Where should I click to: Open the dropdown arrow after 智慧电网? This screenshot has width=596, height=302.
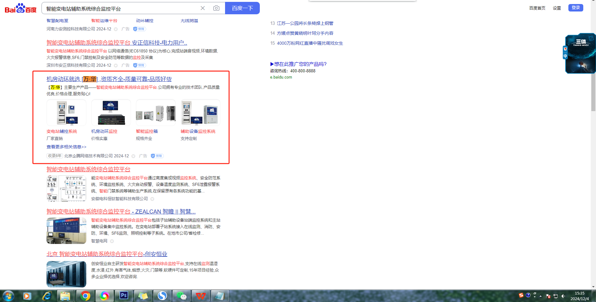point(112,241)
